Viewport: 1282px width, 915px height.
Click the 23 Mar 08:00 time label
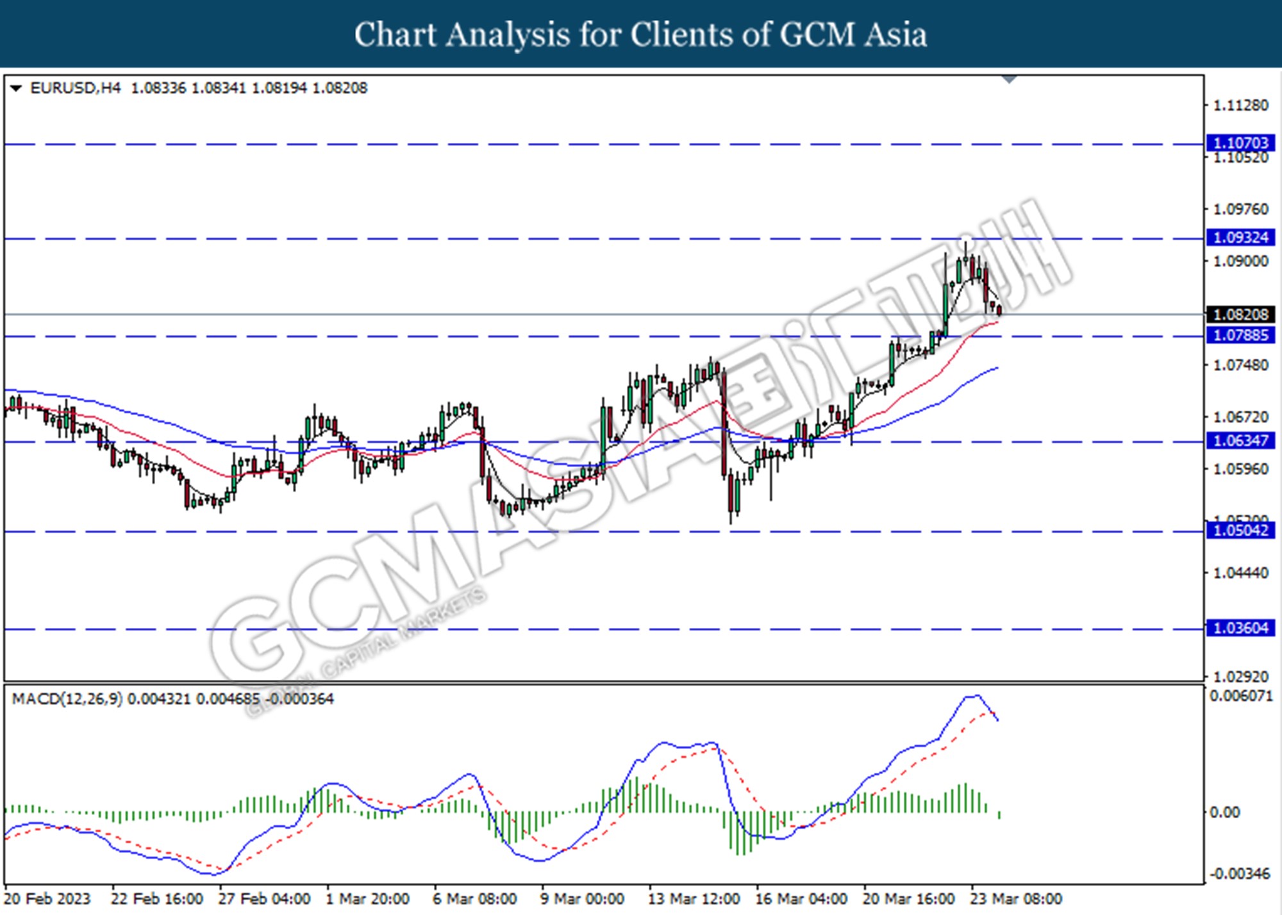click(1016, 899)
